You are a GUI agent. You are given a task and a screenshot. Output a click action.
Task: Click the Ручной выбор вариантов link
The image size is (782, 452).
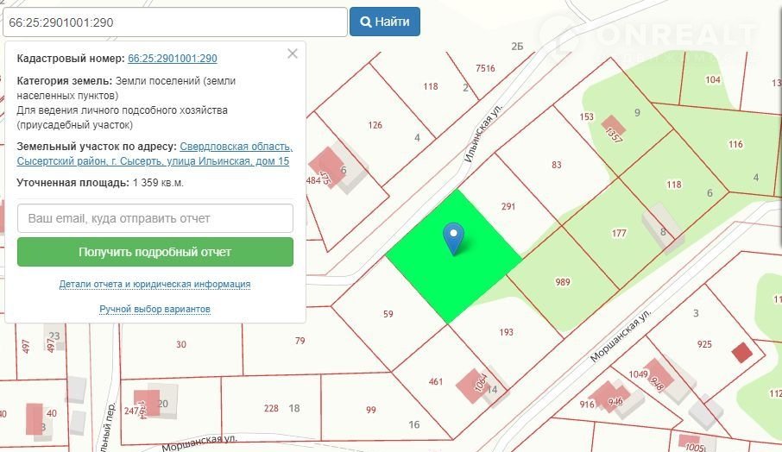tap(155, 309)
